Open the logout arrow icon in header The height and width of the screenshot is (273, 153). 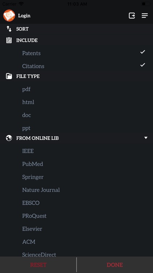point(132,16)
